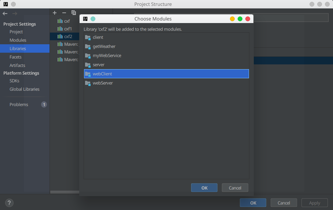Add a new library with plus icon
Screen dimensions: 333x210
(x=55, y=13)
